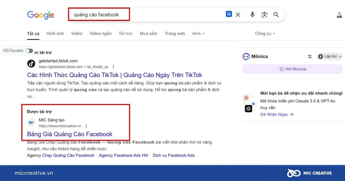Image resolution: width=345 pixels, height=181 pixels.
Task: Open Monica settings sliders icon
Action: (x=310, y=56)
